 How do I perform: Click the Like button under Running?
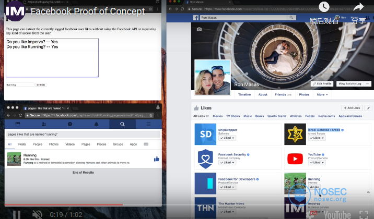314,187
